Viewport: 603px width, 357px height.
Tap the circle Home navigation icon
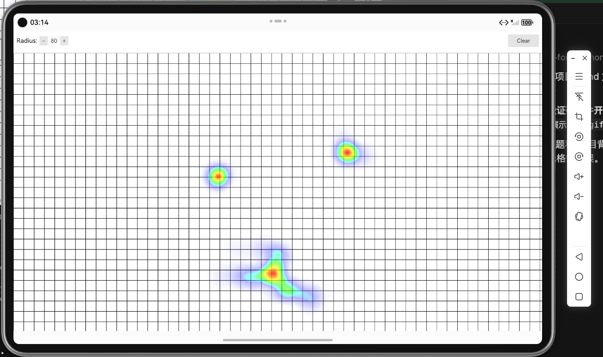[x=579, y=277]
